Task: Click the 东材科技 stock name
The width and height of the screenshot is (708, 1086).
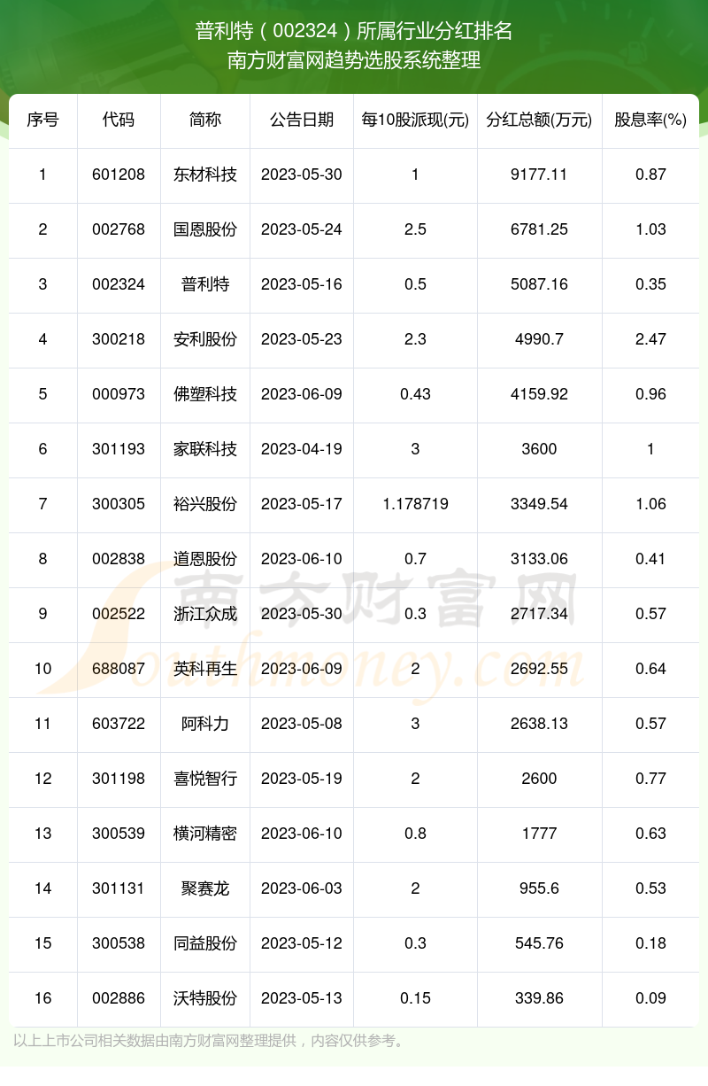Action: click(205, 175)
